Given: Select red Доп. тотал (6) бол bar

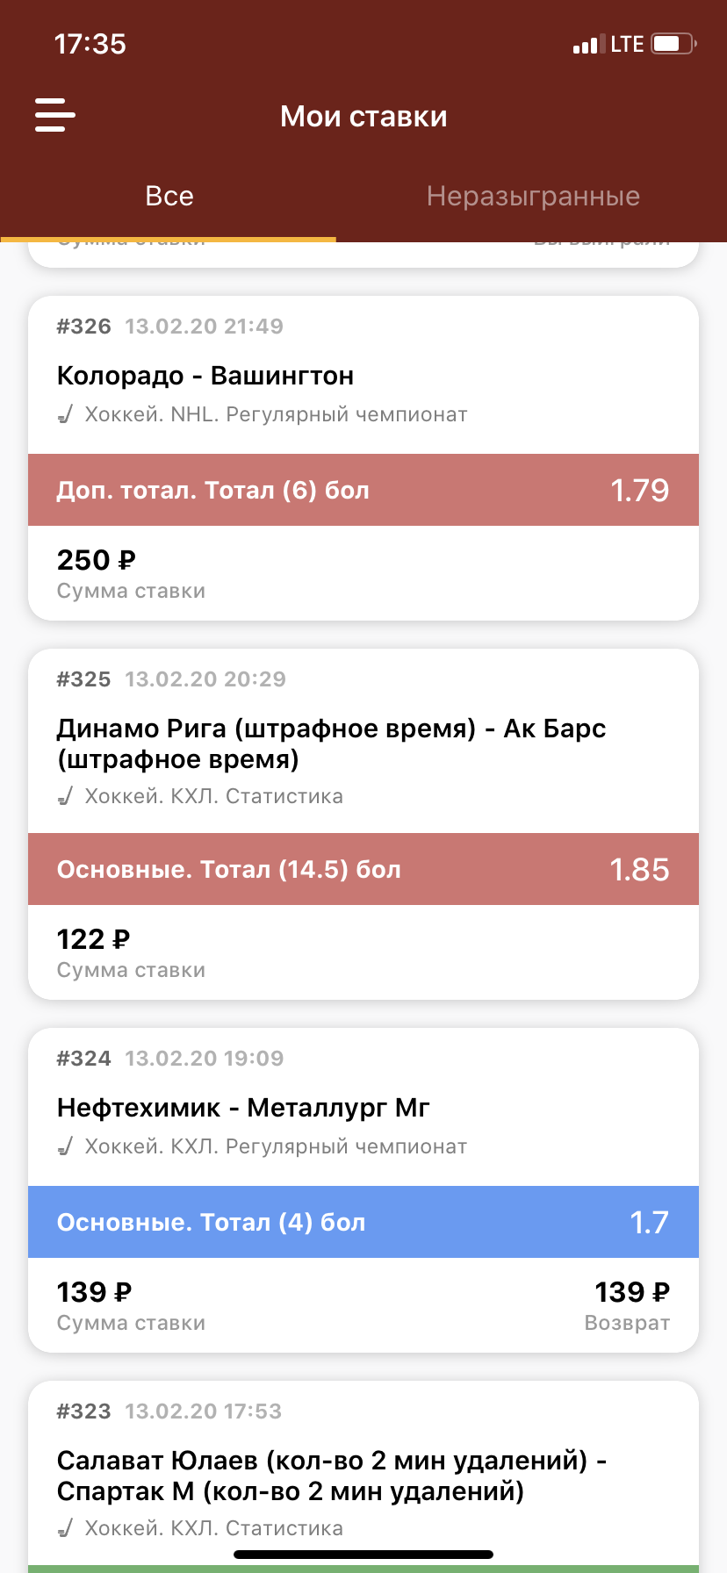Looking at the screenshot, I should point(363,490).
